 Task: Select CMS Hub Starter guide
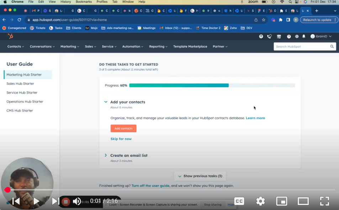point(20,111)
